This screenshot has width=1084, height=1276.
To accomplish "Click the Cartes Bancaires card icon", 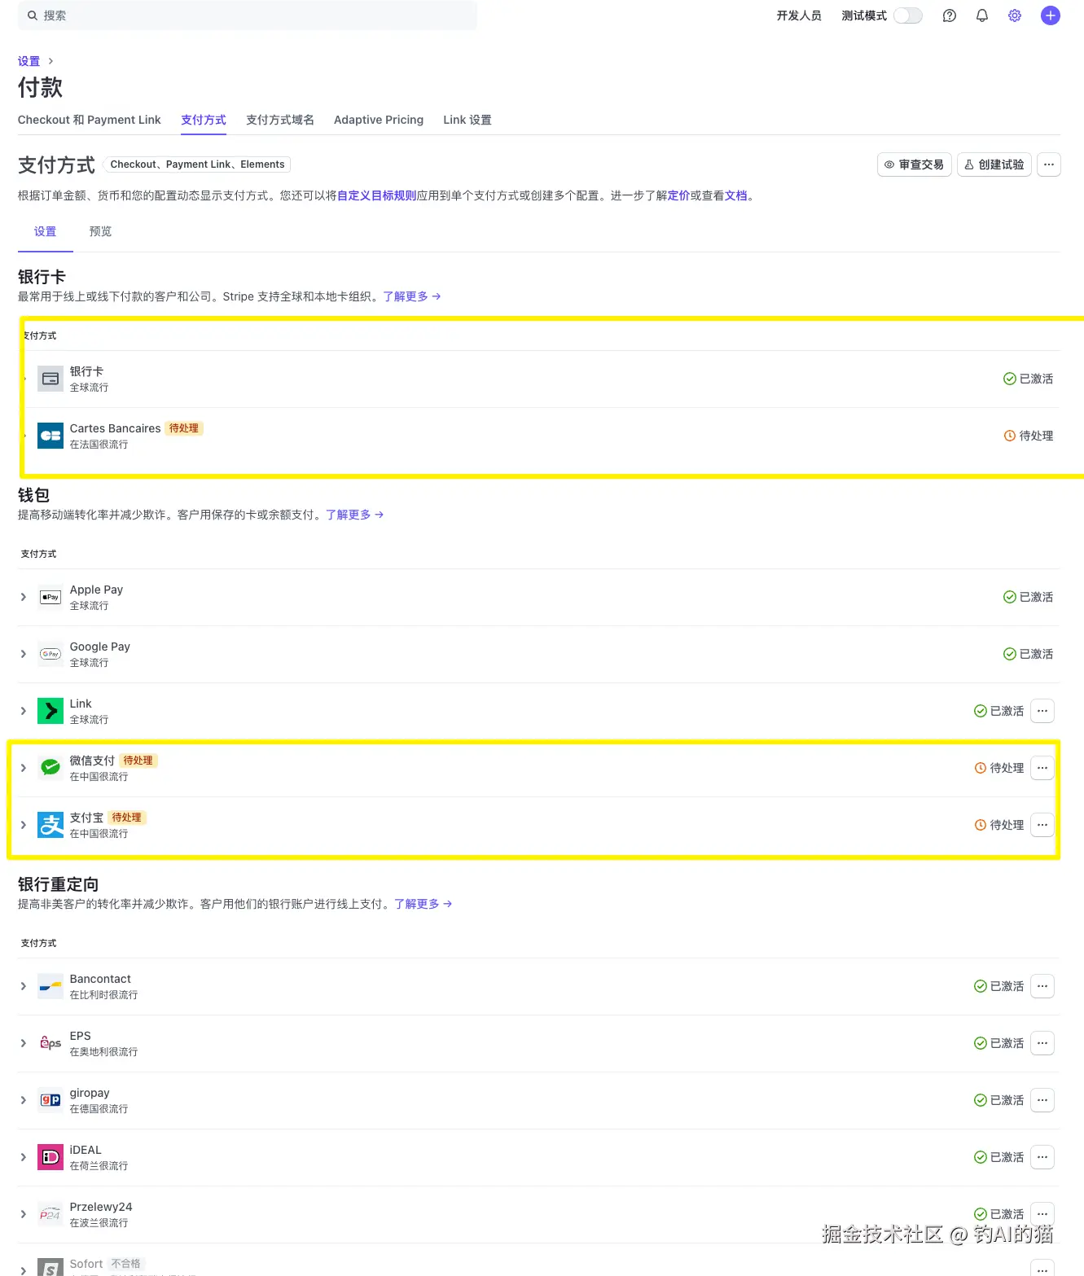I will 50,436.
